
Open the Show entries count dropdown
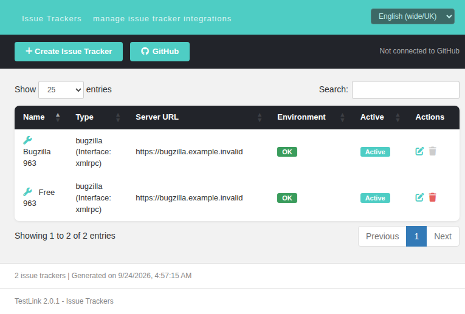pos(61,90)
